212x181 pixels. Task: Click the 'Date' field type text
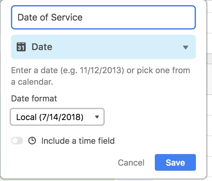(42, 47)
